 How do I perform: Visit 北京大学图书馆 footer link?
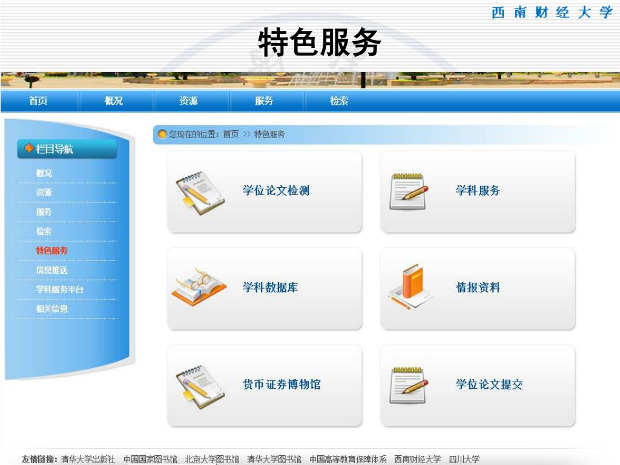(213, 459)
